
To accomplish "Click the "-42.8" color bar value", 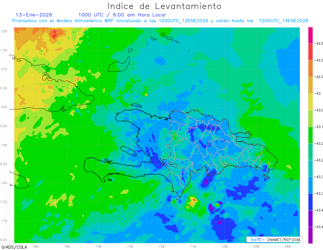I will click(319, 43).
